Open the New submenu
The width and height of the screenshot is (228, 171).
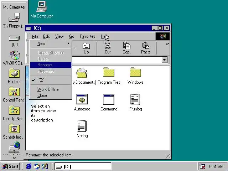(x=51, y=43)
